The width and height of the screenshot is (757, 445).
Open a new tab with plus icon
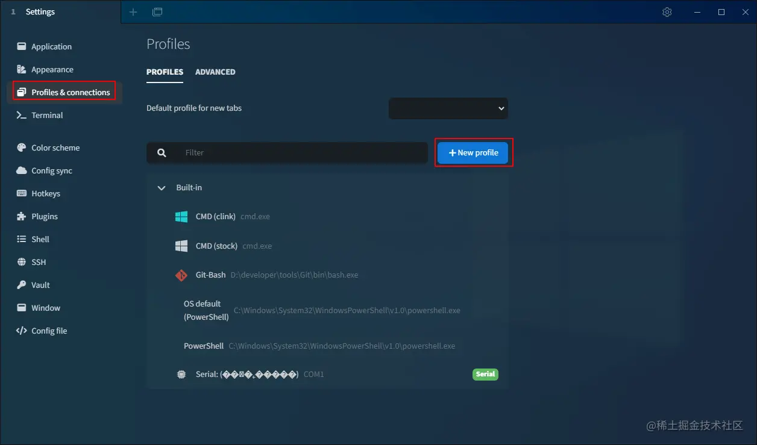133,12
